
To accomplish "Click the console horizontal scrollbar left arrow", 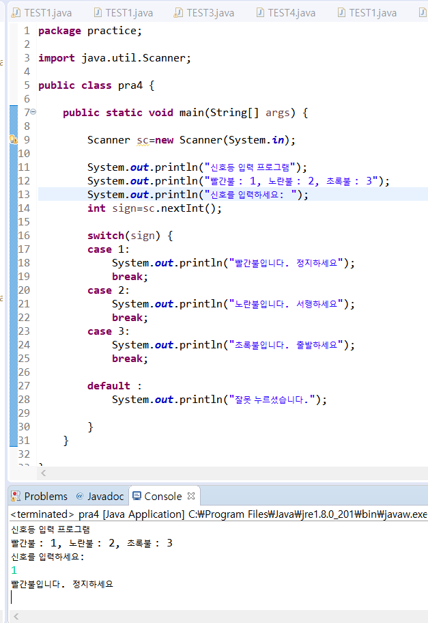I will [x=16, y=616].
